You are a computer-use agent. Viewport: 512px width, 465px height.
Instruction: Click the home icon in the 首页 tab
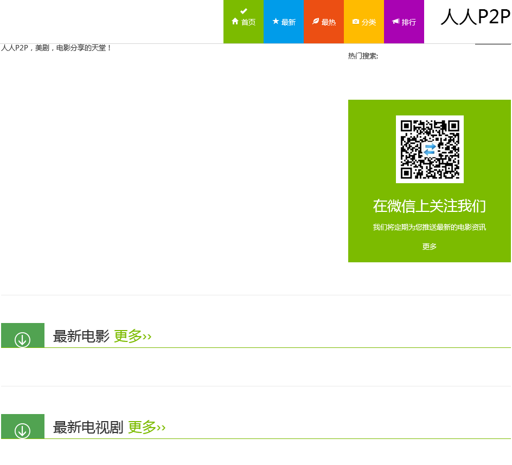(235, 22)
